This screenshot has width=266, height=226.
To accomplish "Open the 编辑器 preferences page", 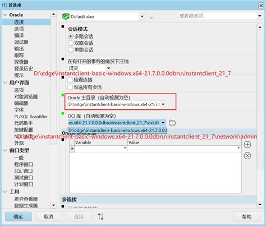I will (21, 103).
